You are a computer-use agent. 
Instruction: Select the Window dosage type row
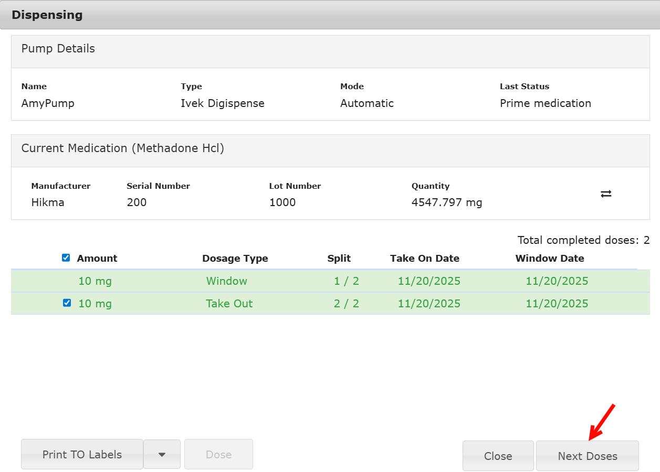[226, 281]
